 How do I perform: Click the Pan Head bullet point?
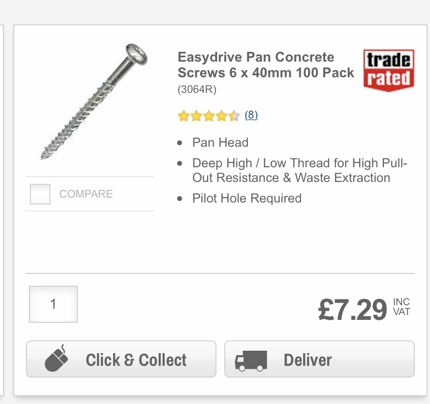coord(220,142)
